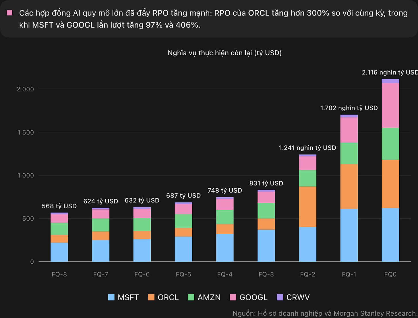Image resolution: width=418 pixels, height=318 pixels.
Task: Click the blue MSFT legend swatch
Action: tap(111, 297)
